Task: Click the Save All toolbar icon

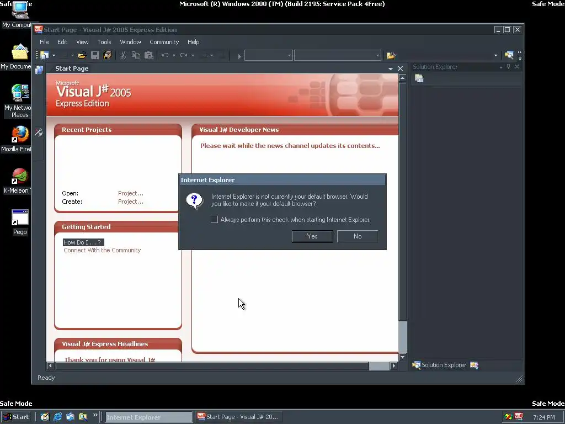Action: [108, 55]
